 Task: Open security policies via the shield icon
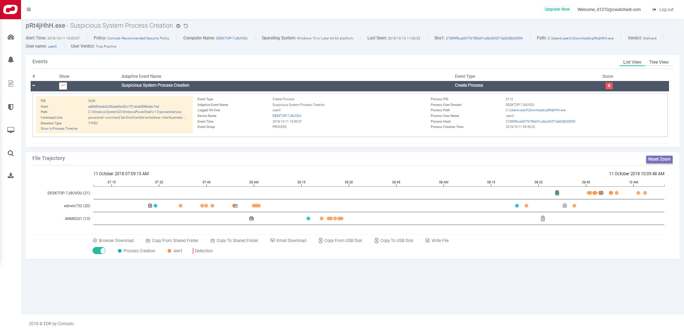(11, 107)
